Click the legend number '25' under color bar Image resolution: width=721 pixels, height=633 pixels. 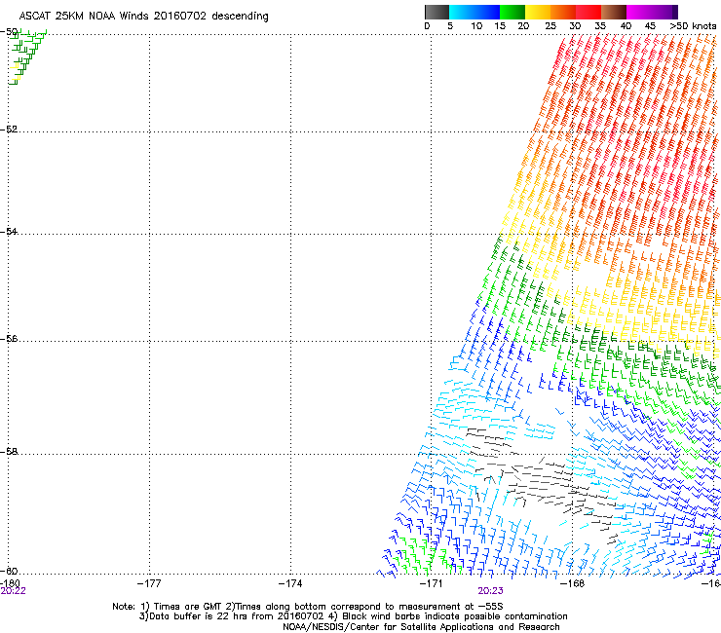(550, 26)
